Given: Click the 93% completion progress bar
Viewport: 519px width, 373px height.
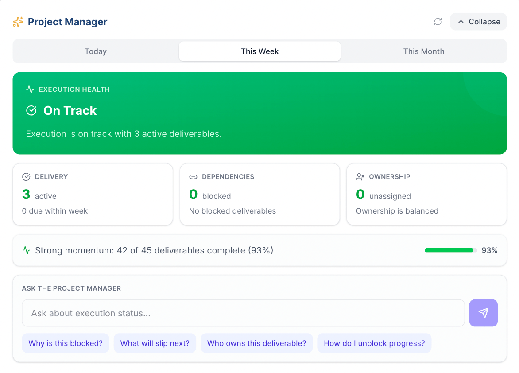Looking at the screenshot, I should [x=449, y=250].
